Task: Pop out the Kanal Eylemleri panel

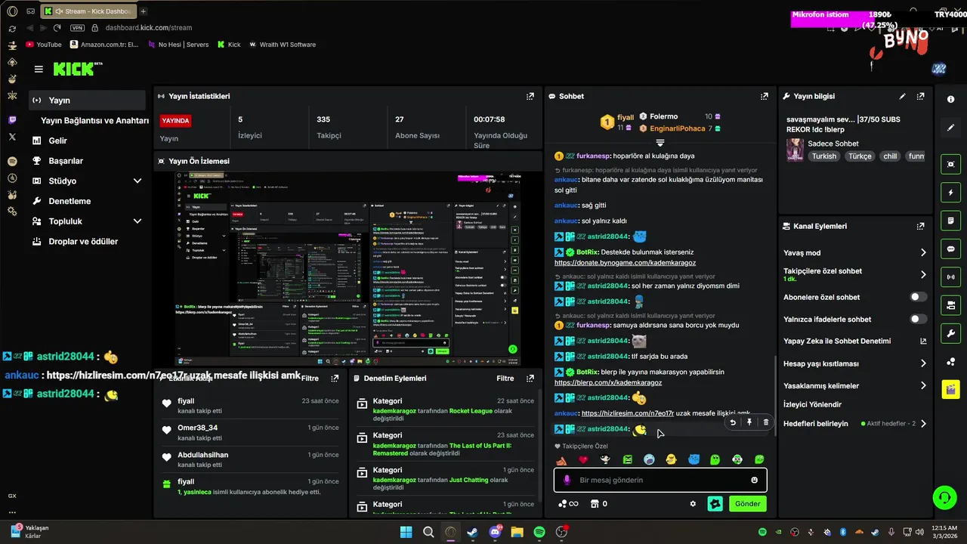Action: click(x=920, y=226)
